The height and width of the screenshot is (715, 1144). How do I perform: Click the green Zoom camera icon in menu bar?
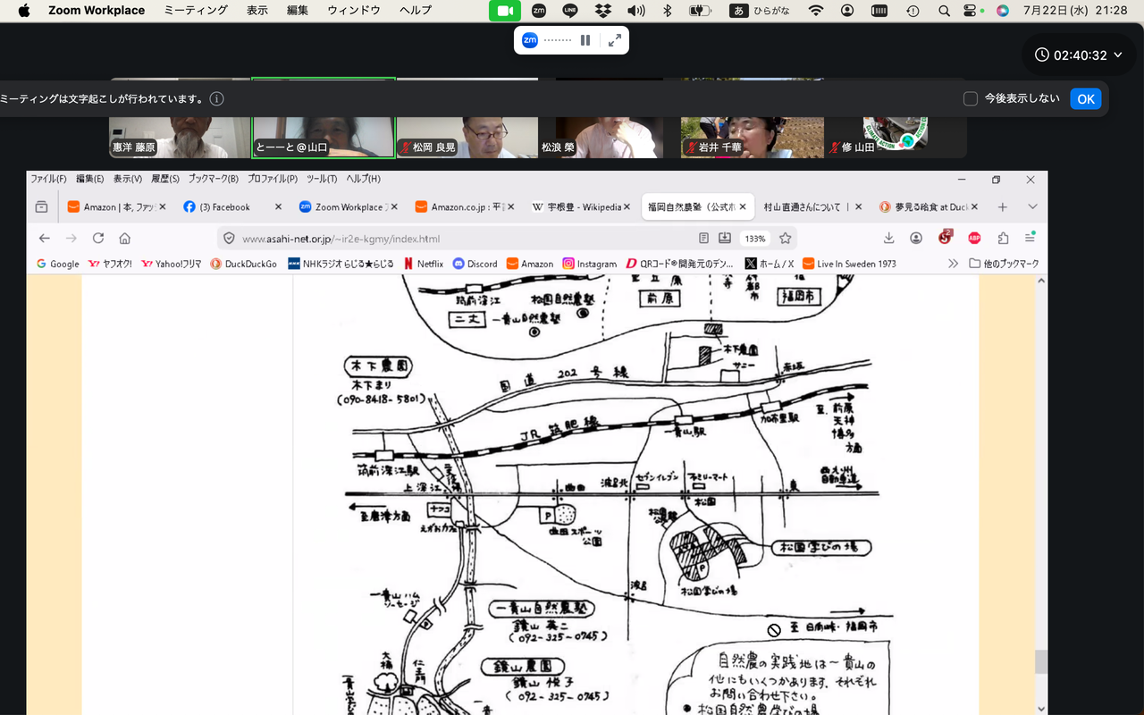point(505,11)
